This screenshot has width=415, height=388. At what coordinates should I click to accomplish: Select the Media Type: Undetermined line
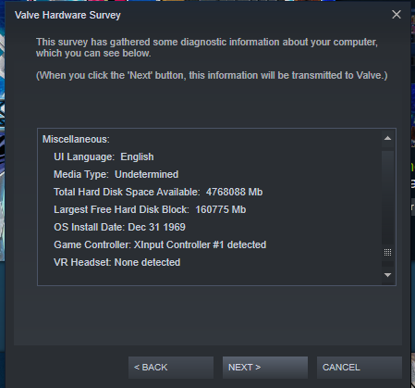point(116,174)
